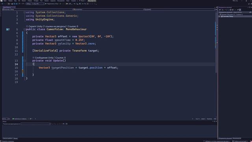Select the solution row in Solution Explorer
The height and width of the screenshot is (142, 252).
click(x=235, y=14)
